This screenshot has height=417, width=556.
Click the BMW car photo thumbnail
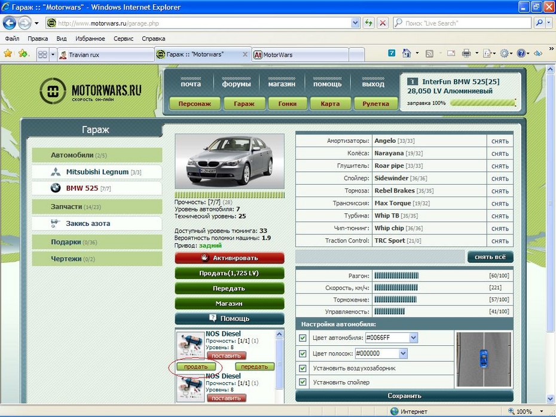click(230, 161)
